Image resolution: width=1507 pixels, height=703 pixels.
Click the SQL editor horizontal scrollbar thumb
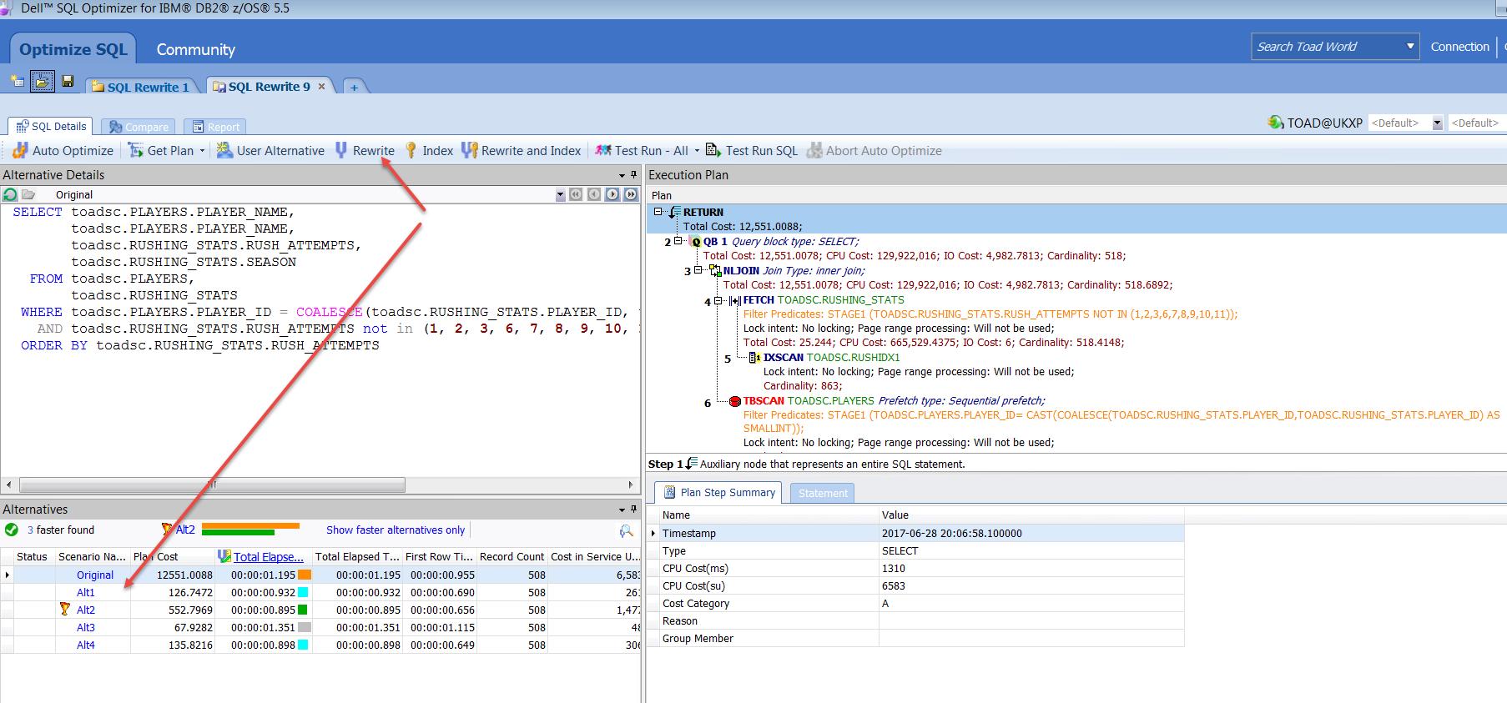click(x=212, y=485)
